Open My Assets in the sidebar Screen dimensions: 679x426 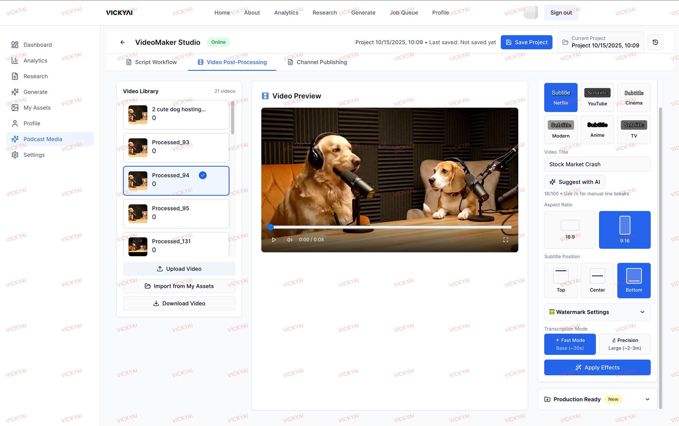point(37,108)
